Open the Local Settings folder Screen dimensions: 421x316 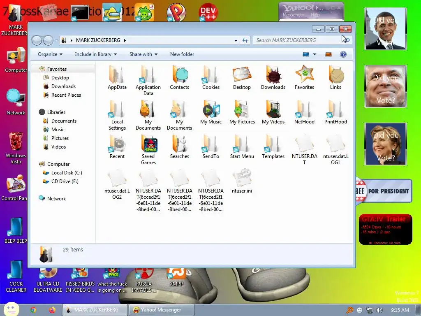click(x=117, y=116)
